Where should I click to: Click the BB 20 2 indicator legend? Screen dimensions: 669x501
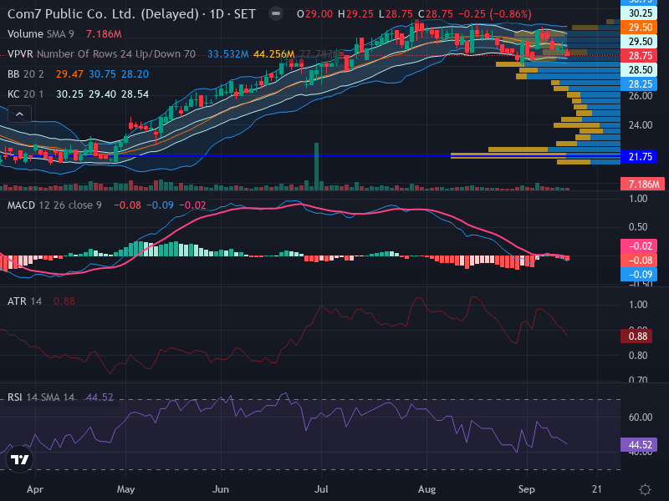(26, 74)
